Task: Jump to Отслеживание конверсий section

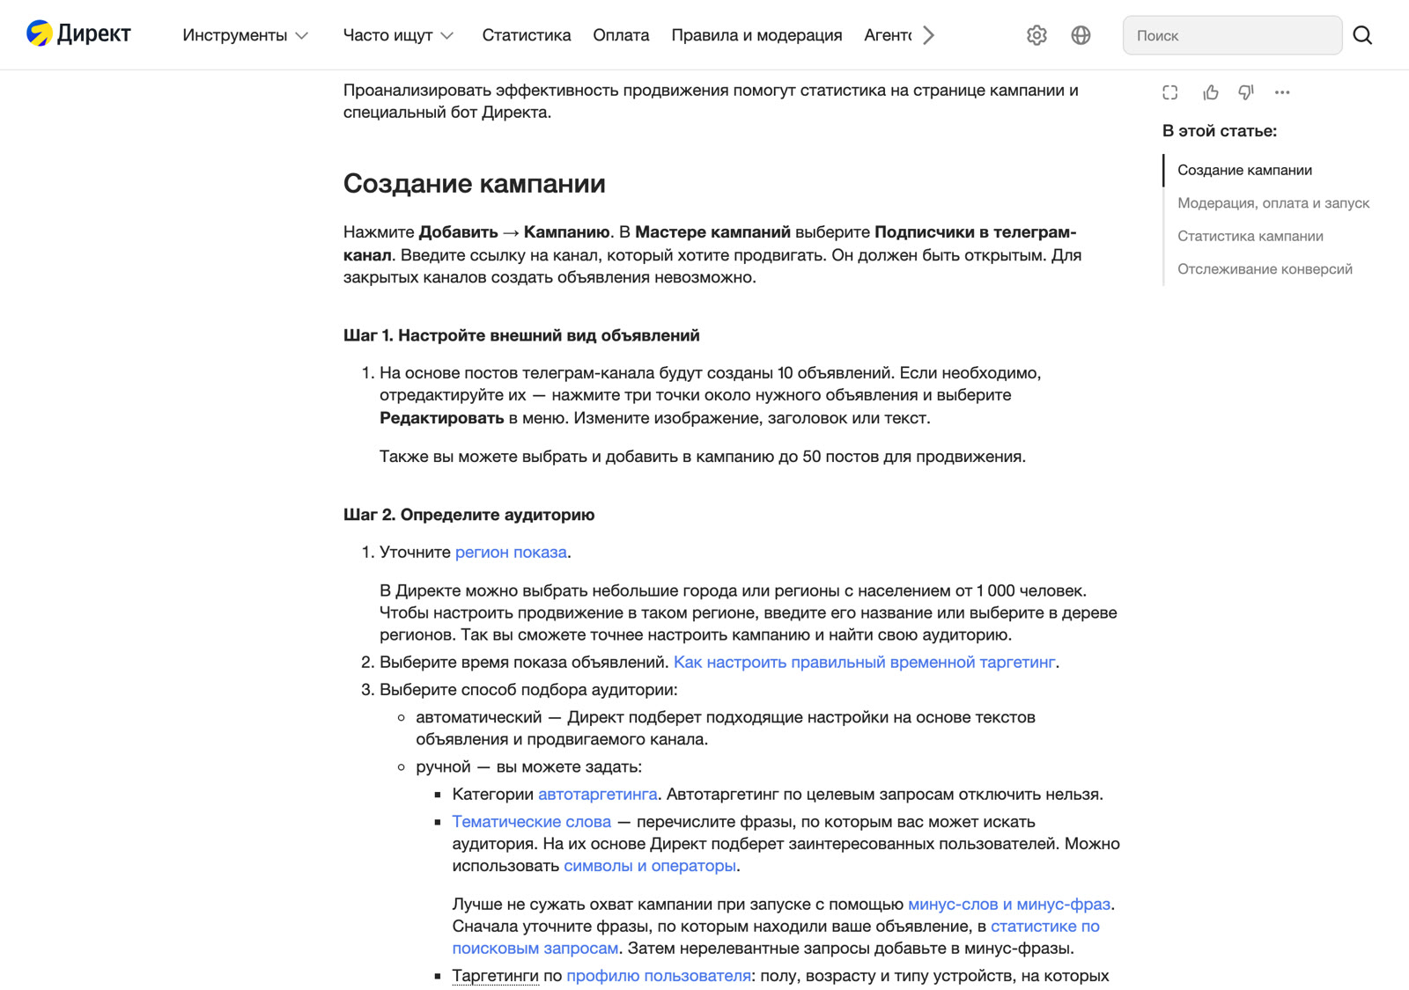Action: point(1265,269)
